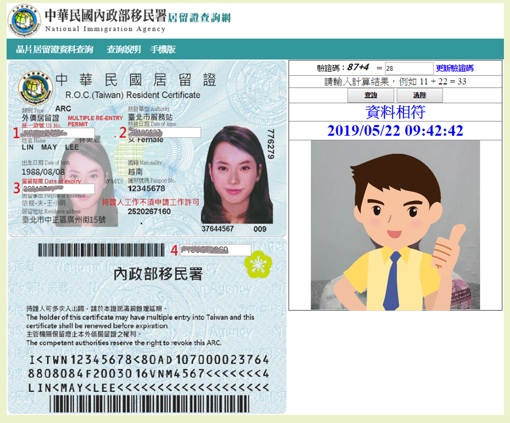Click the MRZ line LIN<MAY<LEE

[149, 388]
